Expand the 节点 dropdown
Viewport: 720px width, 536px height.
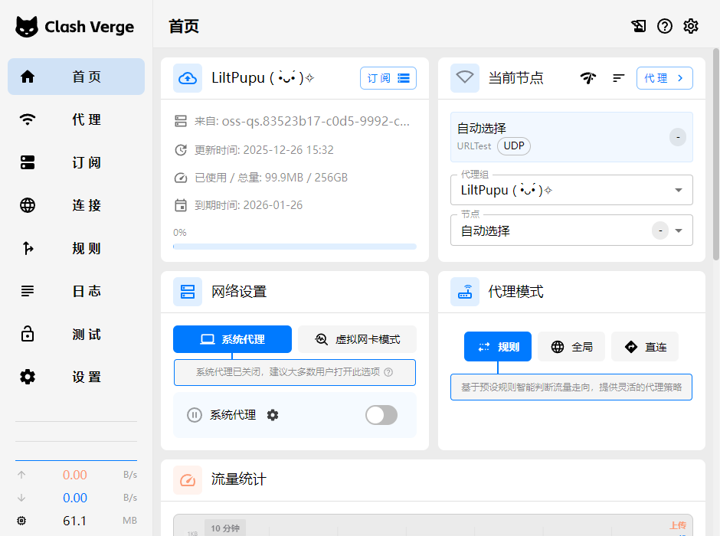(x=678, y=230)
